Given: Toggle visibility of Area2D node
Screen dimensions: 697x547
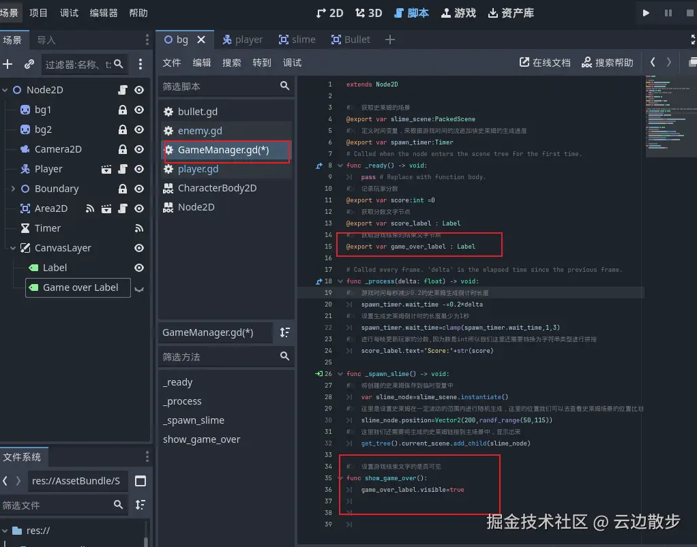Looking at the screenshot, I should coord(139,208).
